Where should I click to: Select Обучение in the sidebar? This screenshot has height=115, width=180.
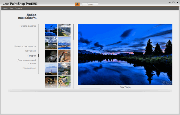(31, 51)
